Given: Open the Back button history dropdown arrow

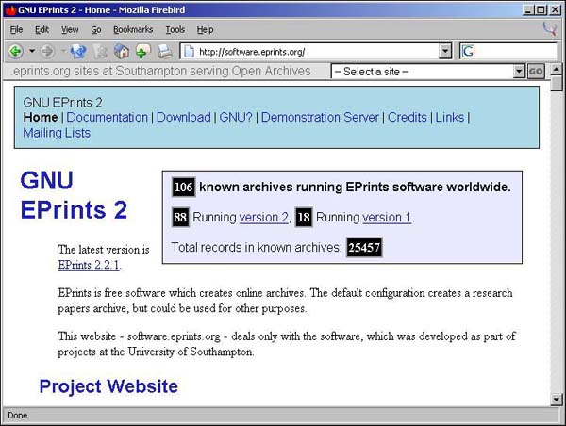Looking at the screenshot, I should coord(32,51).
